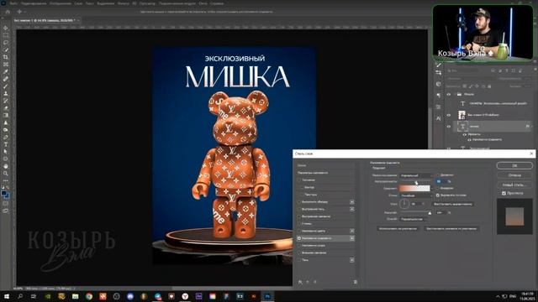The image size is (538, 302).
Task: Open the Paragraph collapsed panel icon
Action: click(439, 96)
